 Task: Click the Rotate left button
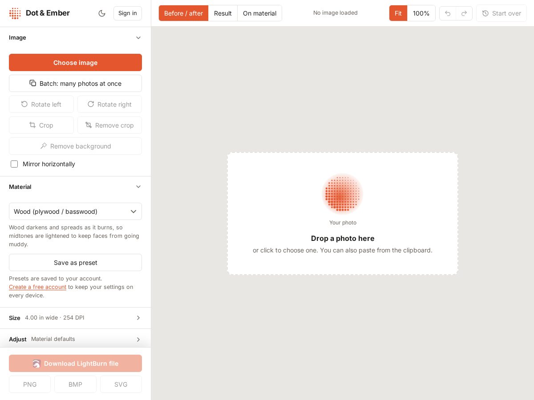coord(41,104)
